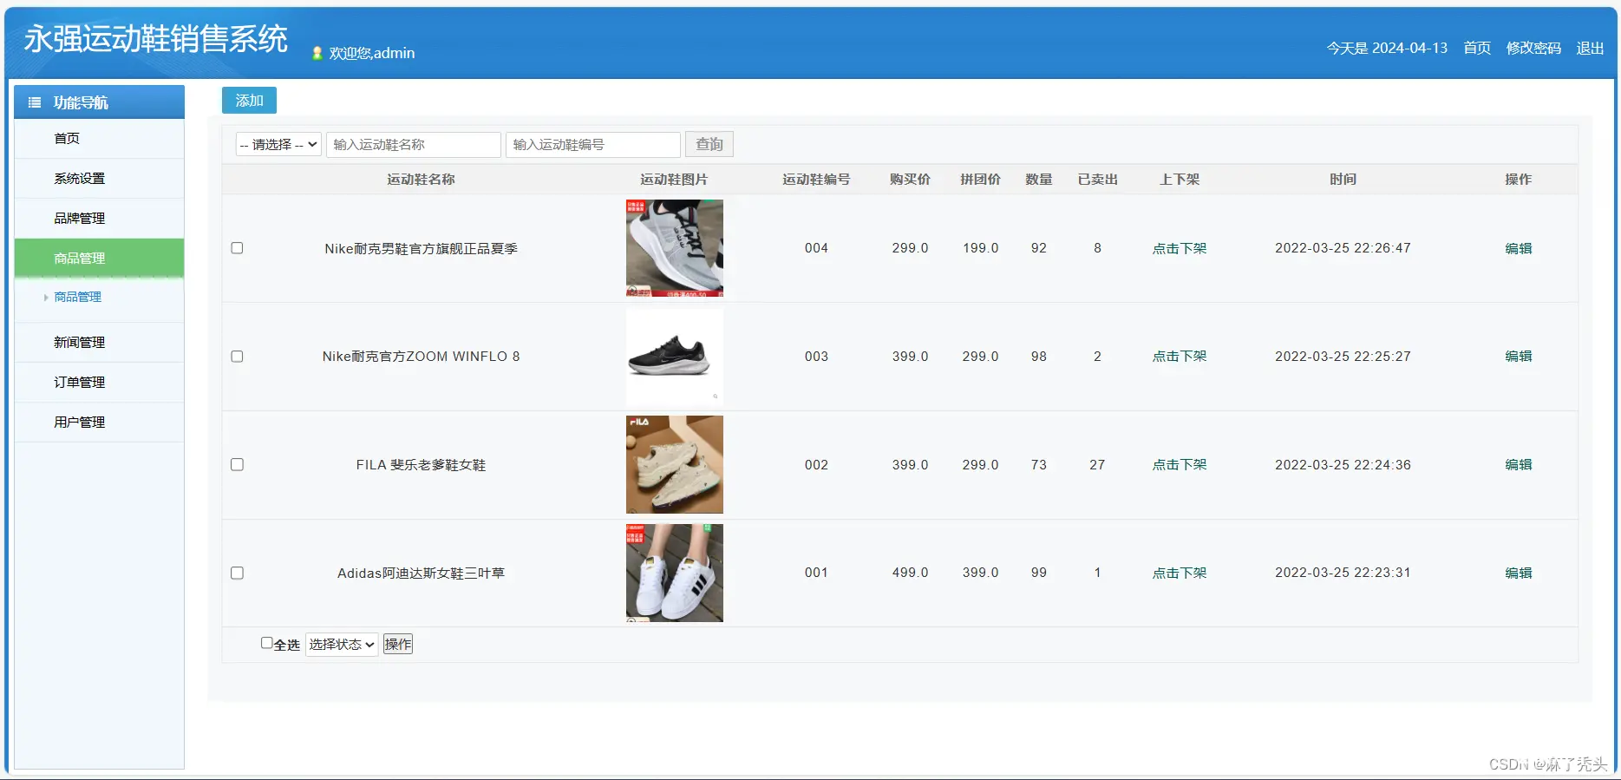Click the 操作 batch action button
The width and height of the screenshot is (1621, 780).
tap(398, 644)
